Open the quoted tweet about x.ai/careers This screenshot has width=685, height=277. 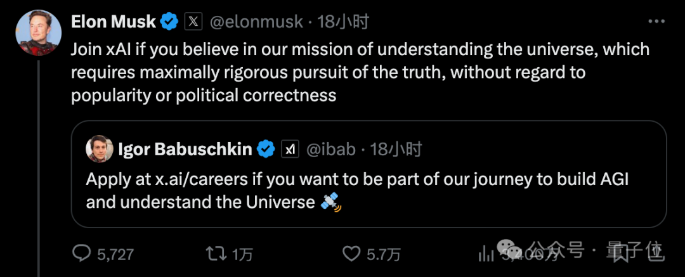click(x=369, y=174)
